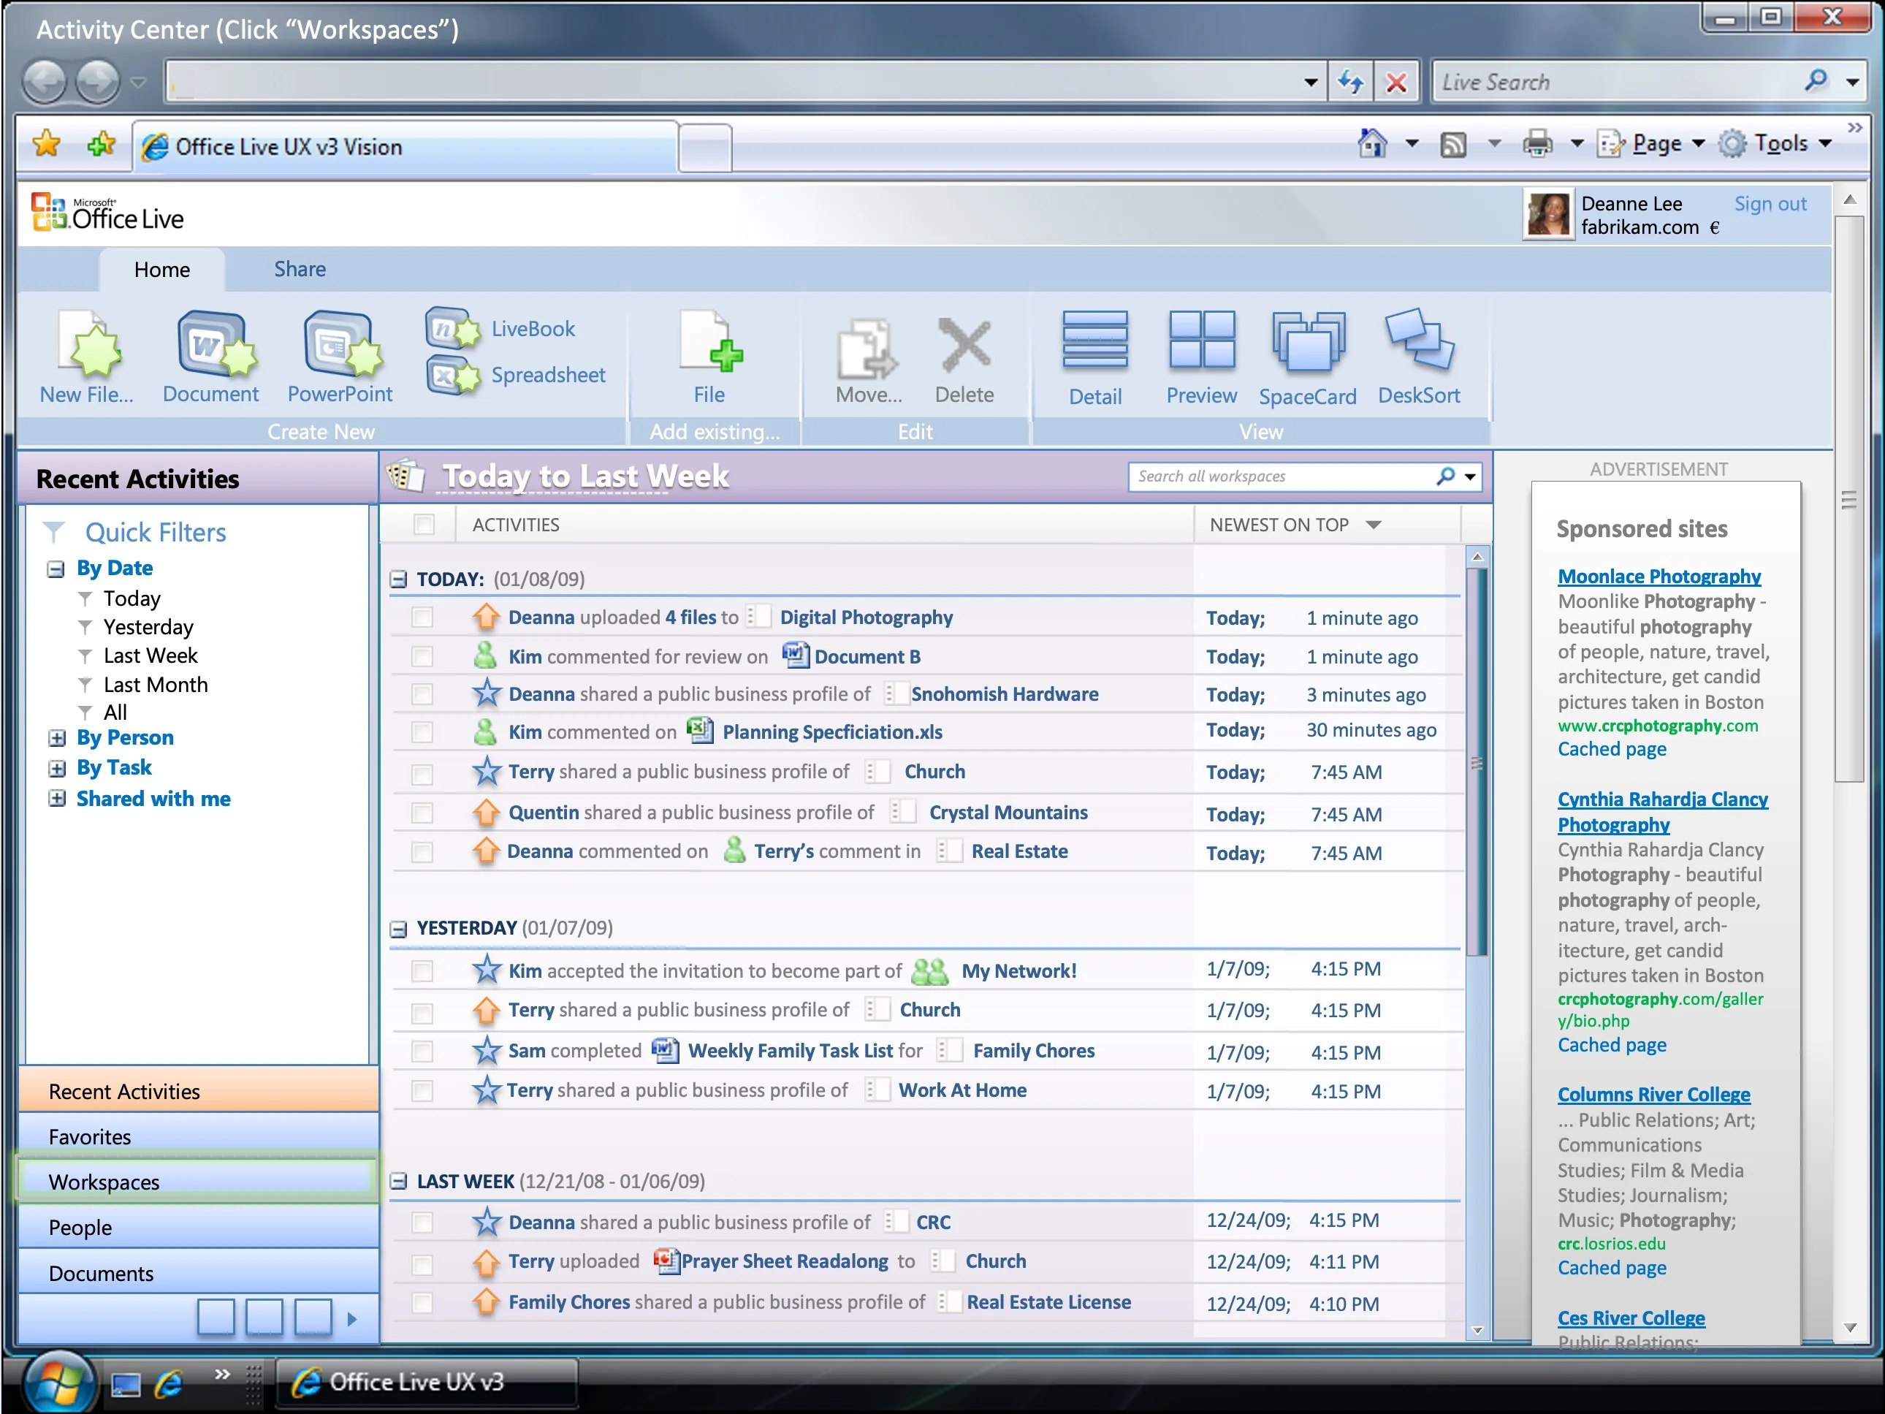Collapse the TODAY activity section
The height and width of the screenshot is (1414, 1885).
click(x=398, y=579)
